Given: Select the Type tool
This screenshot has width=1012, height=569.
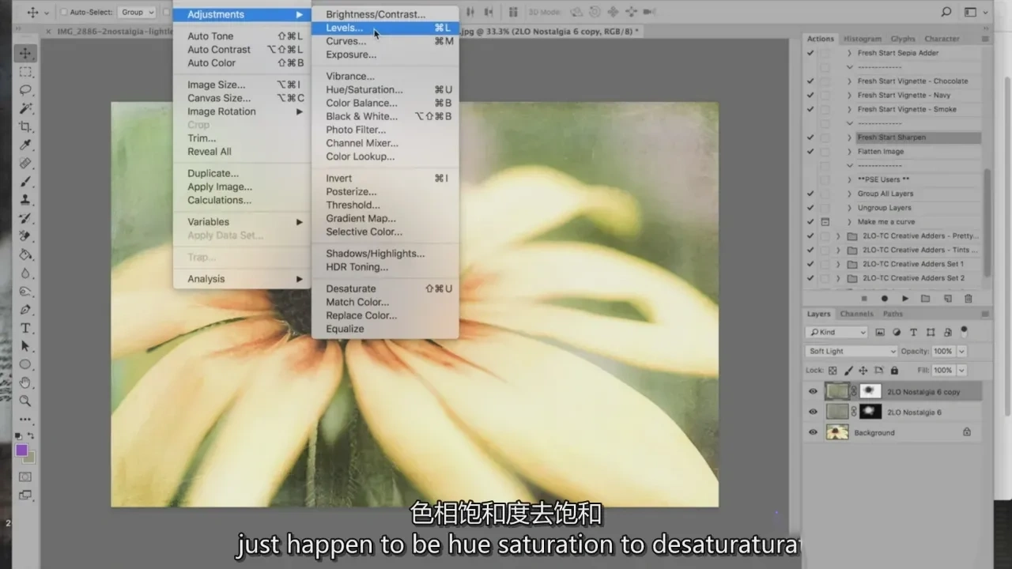Looking at the screenshot, I should coord(26,328).
